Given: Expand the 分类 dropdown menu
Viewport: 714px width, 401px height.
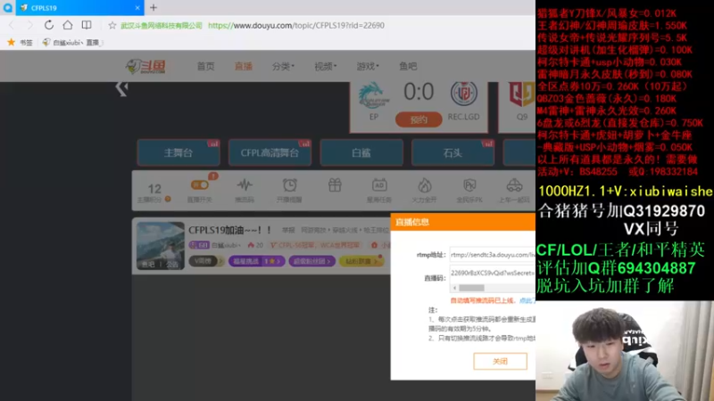Looking at the screenshot, I should tap(283, 66).
